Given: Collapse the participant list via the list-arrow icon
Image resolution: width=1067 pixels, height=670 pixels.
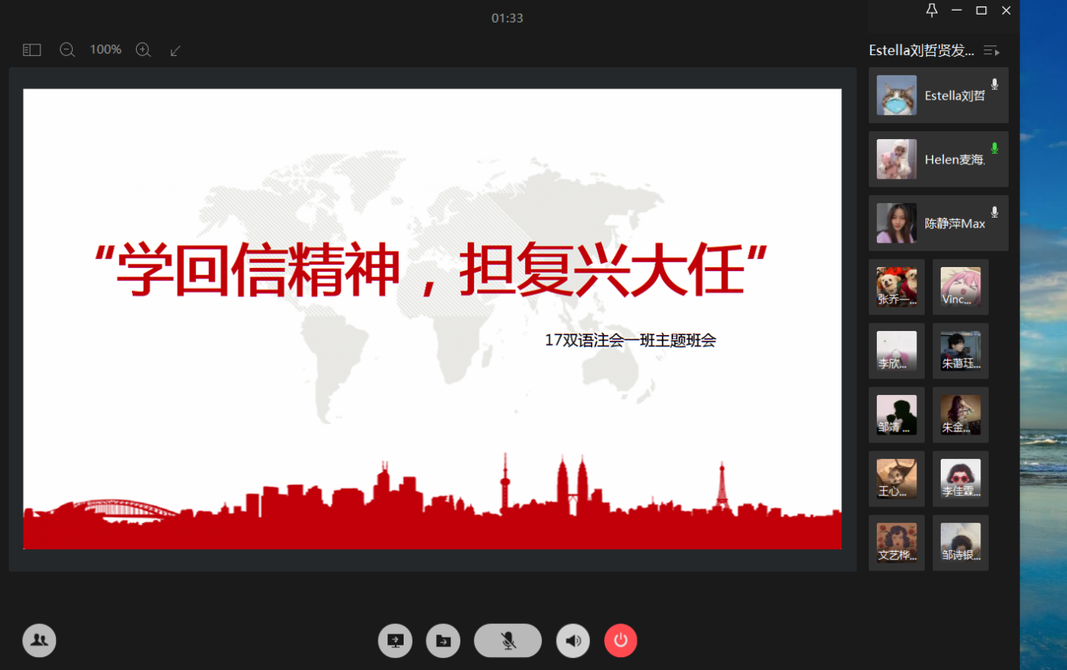Looking at the screenshot, I should pyautogui.click(x=991, y=51).
